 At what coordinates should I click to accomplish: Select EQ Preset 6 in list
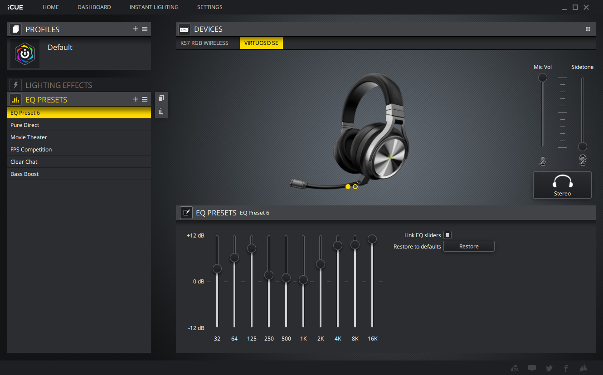click(x=79, y=112)
